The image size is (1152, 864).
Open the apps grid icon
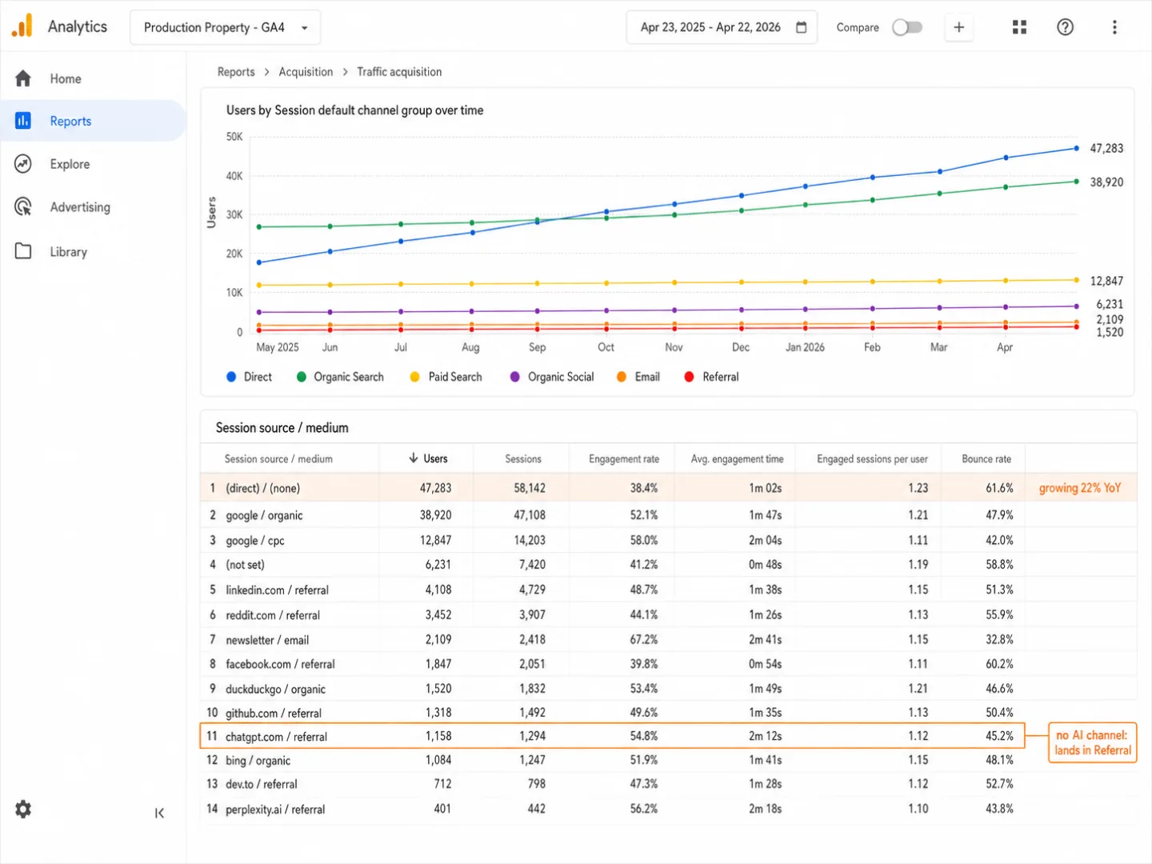coord(1019,27)
